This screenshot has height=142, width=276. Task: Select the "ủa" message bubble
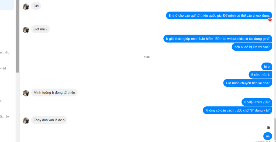[268, 136]
